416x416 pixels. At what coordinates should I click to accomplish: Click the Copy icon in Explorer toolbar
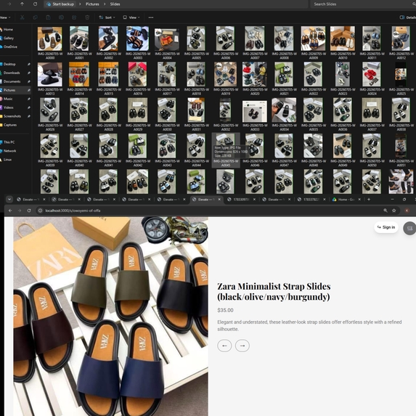[35, 17]
